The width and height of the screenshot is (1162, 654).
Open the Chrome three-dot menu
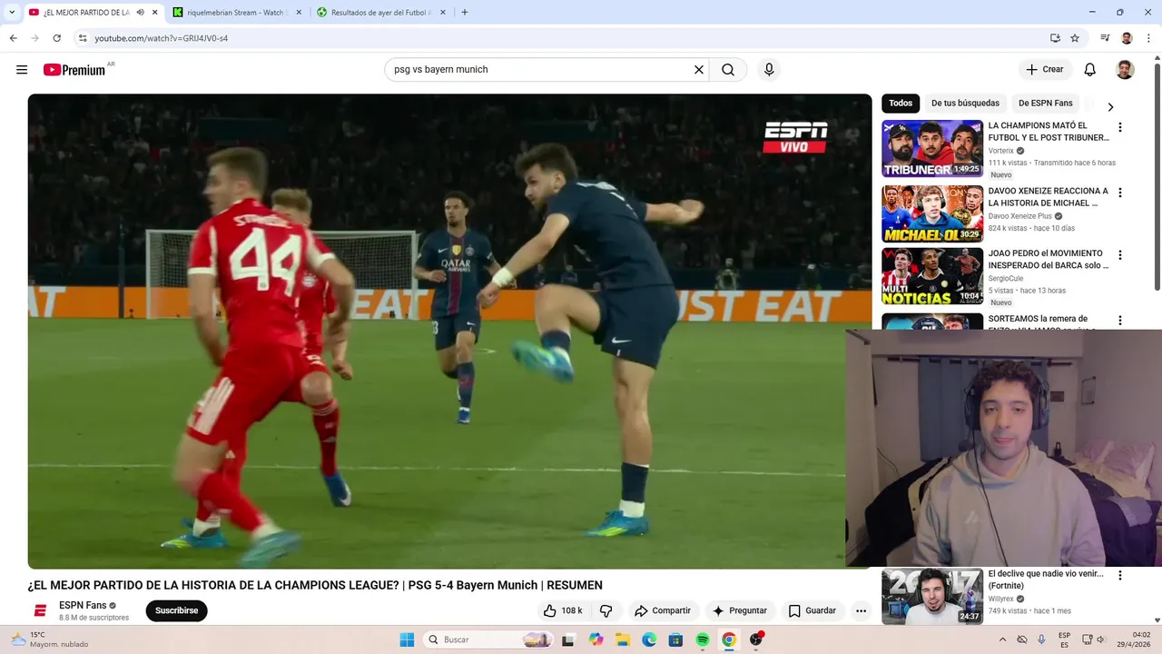1148,38
